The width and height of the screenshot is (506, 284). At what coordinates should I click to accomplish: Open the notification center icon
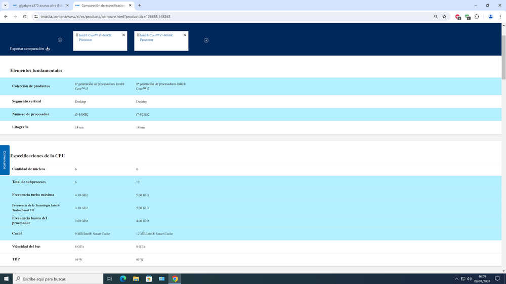497,279
